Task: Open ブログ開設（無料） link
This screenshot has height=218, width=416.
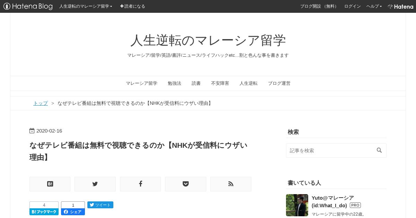Action: pos(319,6)
